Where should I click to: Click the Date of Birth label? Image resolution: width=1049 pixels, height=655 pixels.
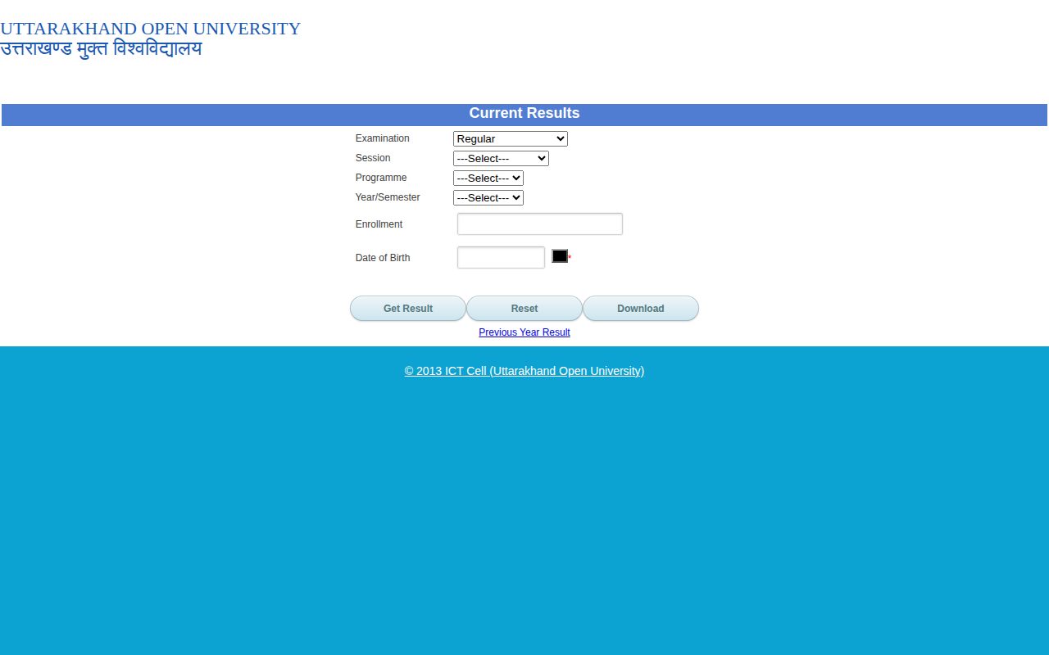coord(383,258)
